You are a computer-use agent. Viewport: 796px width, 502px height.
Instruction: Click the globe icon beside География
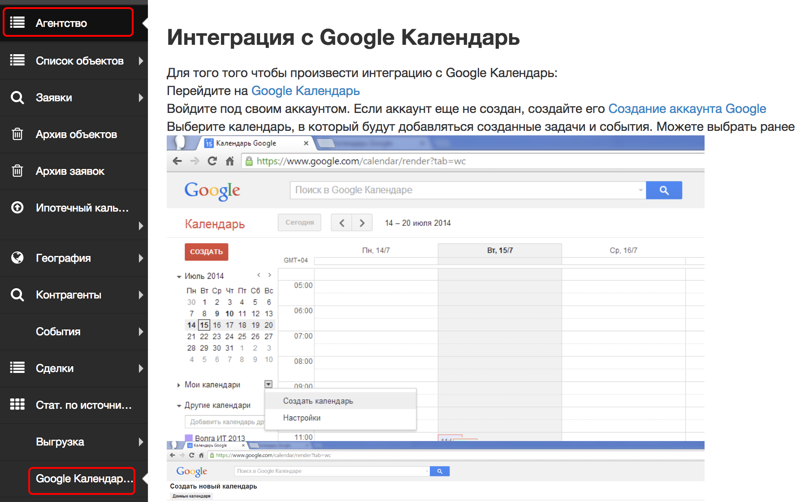click(x=17, y=258)
